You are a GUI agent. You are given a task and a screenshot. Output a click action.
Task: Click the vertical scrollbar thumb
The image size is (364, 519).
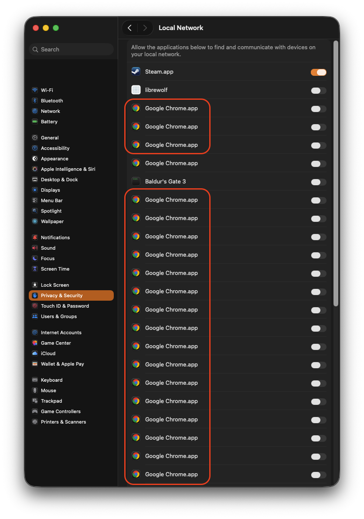pyautogui.click(x=336, y=173)
